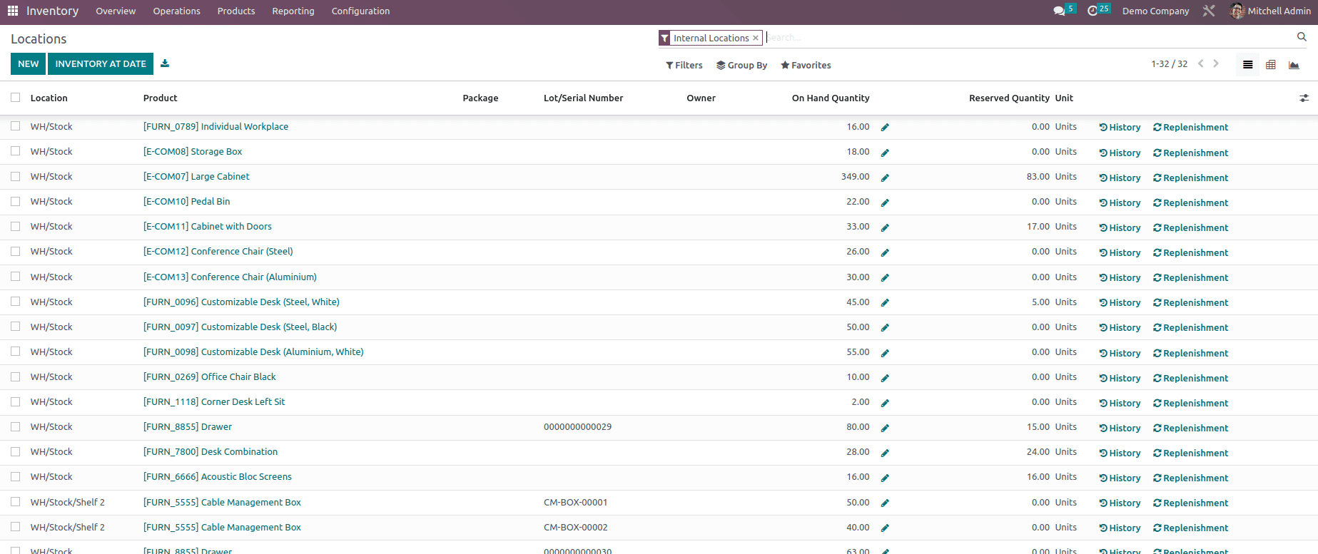Open the Favorites dropdown
The image size is (1318, 554).
coord(806,65)
